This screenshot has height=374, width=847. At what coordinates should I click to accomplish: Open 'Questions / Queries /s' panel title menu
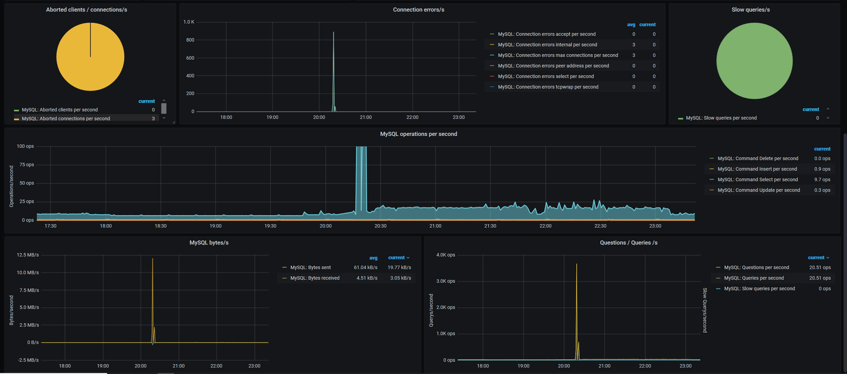[x=628, y=243]
